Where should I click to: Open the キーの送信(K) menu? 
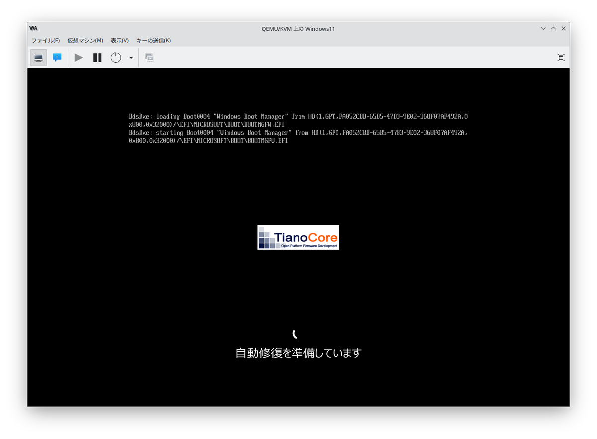(153, 41)
